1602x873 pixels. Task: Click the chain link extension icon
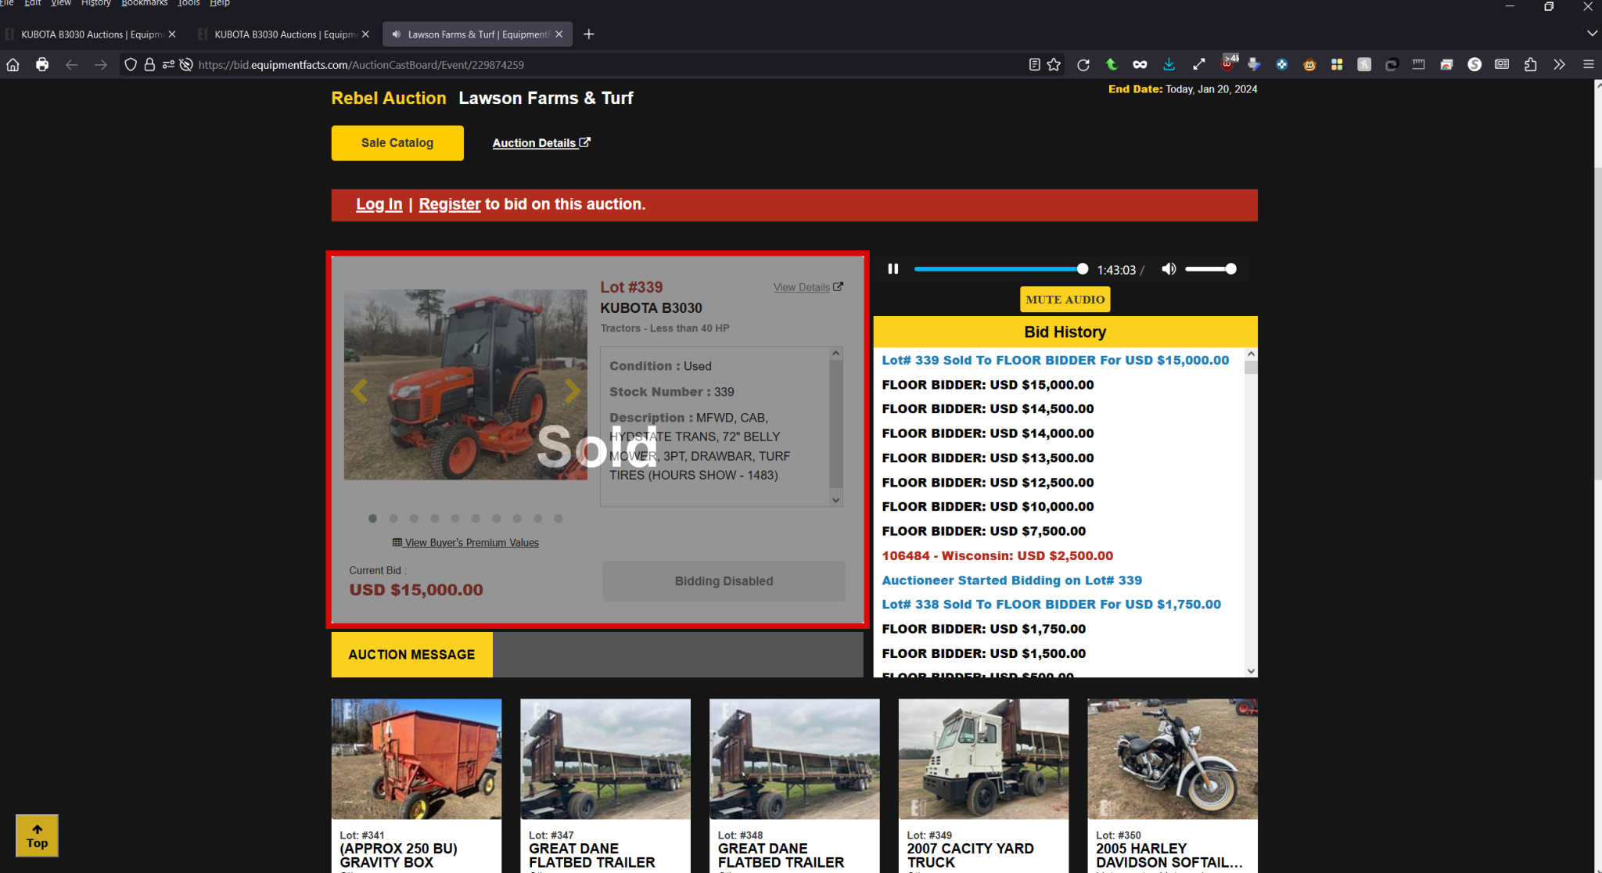click(x=1392, y=65)
